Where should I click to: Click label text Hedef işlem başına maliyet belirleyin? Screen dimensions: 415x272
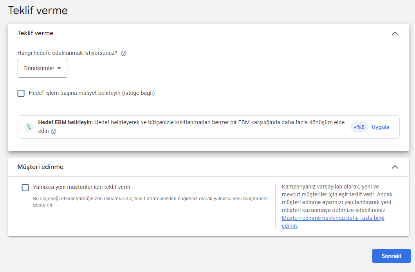92,93
